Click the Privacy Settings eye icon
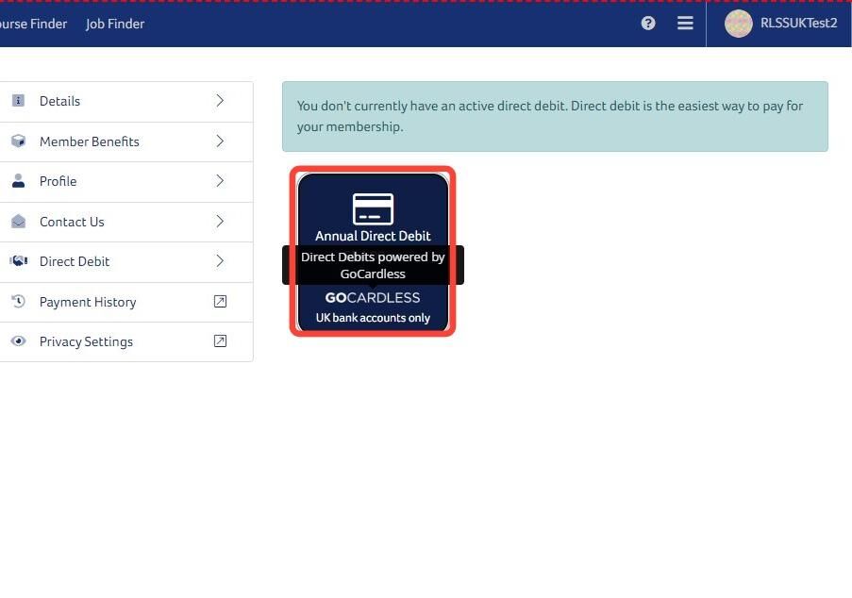852x598 pixels. (x=19, y=341)
